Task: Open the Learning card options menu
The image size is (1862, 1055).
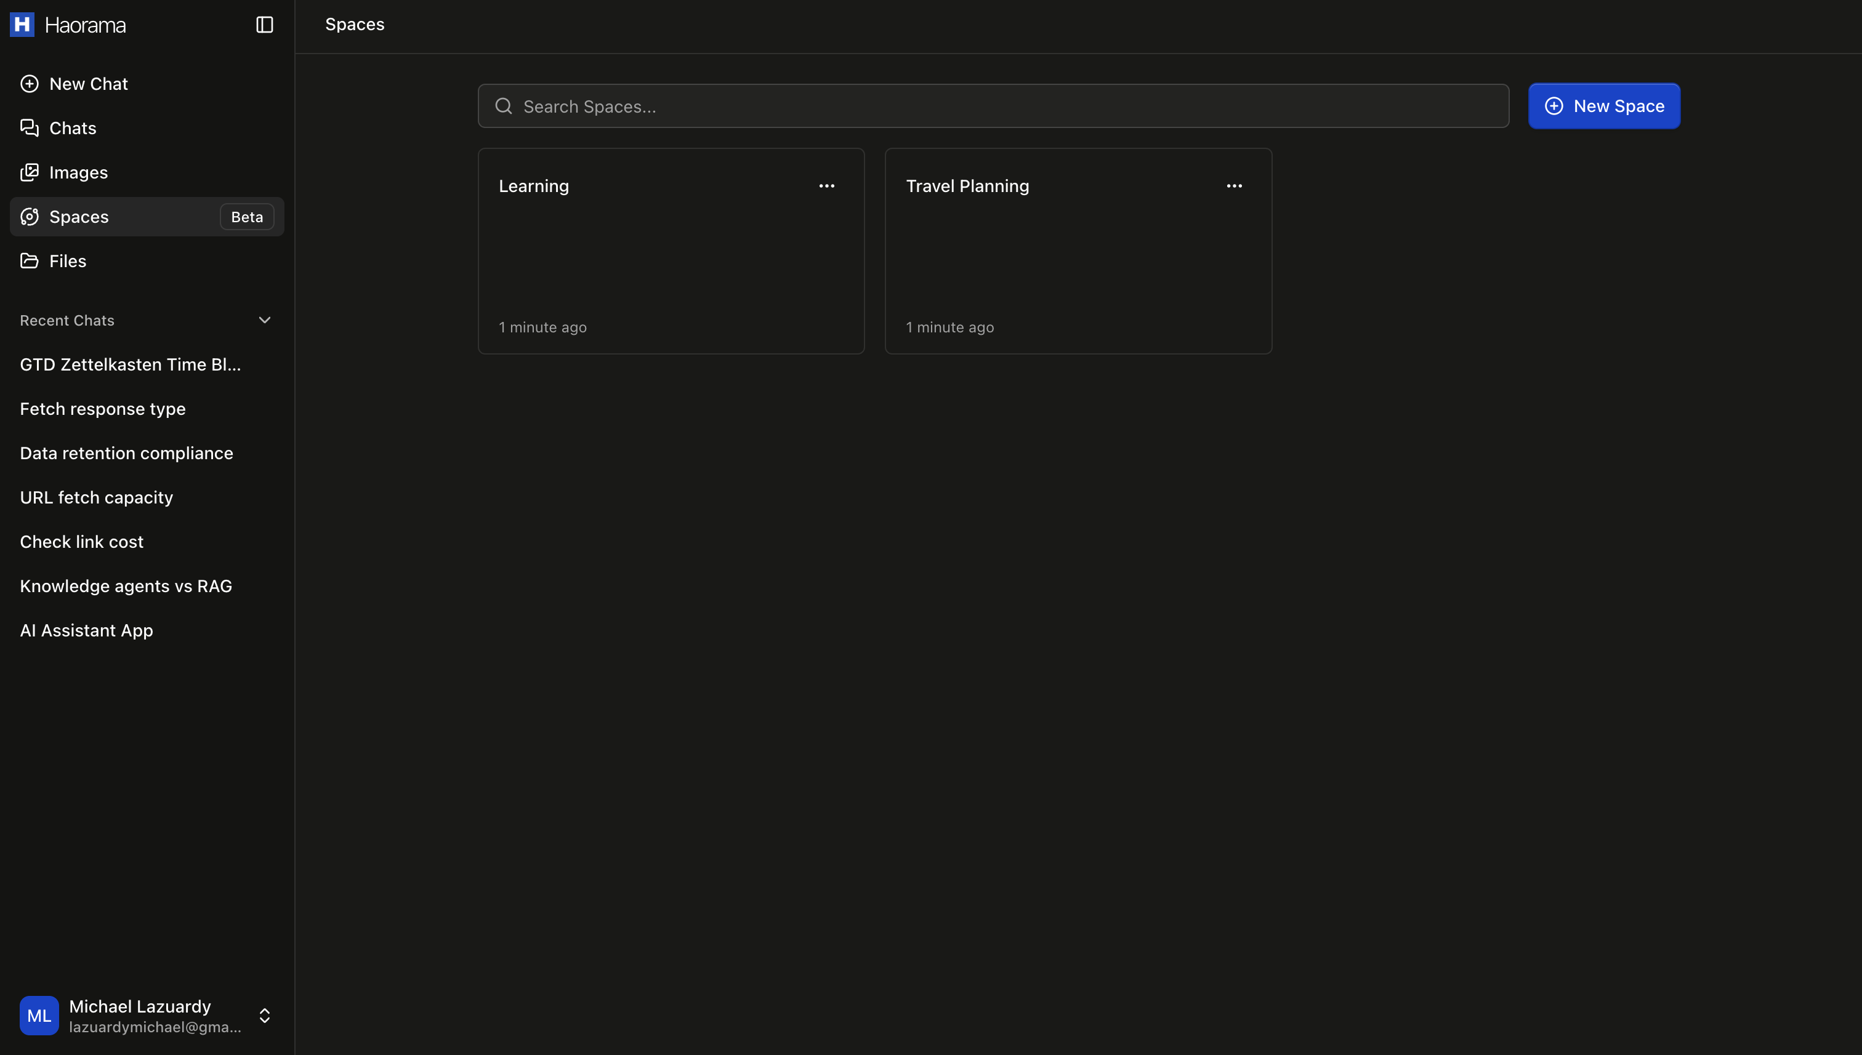Action: click(827, 185)
